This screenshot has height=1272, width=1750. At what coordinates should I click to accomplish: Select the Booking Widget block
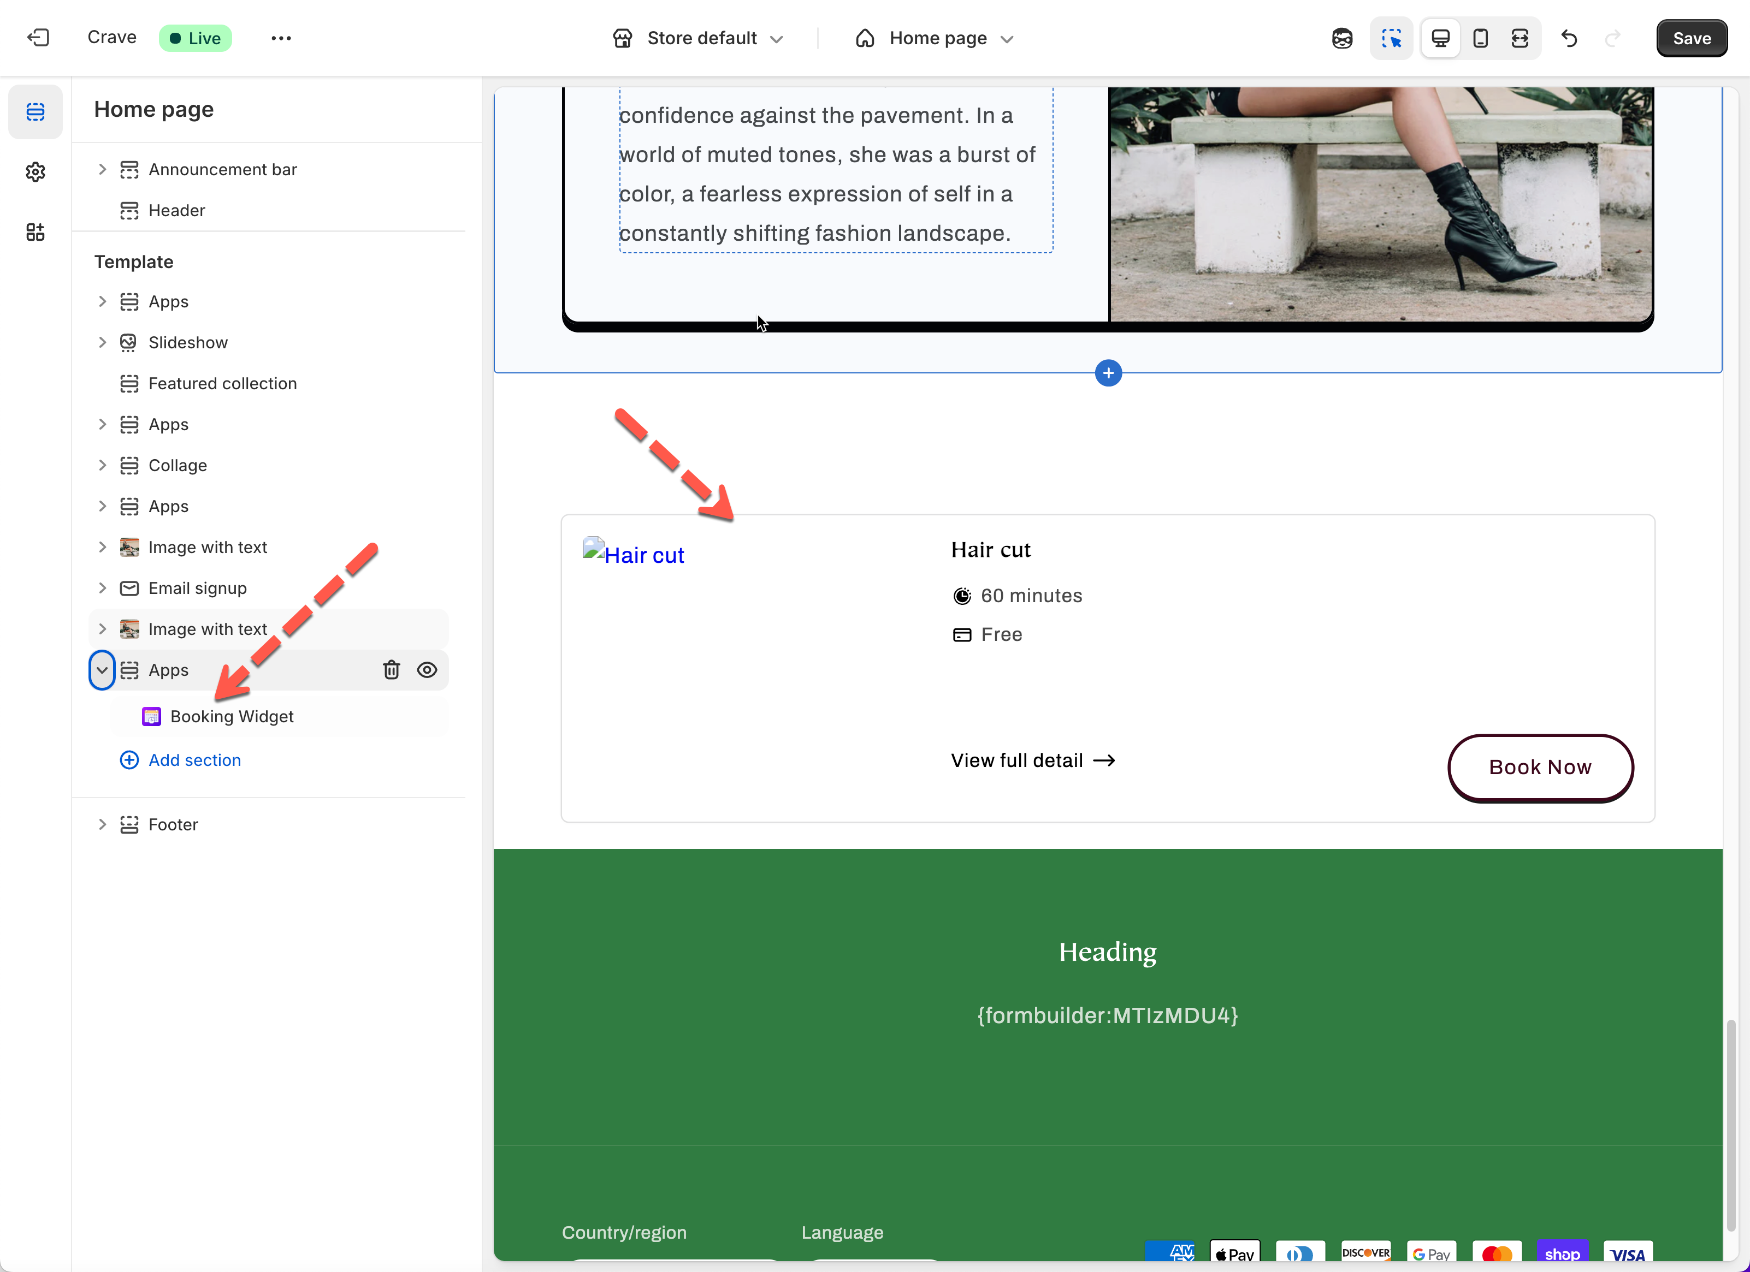click(232, 717)
